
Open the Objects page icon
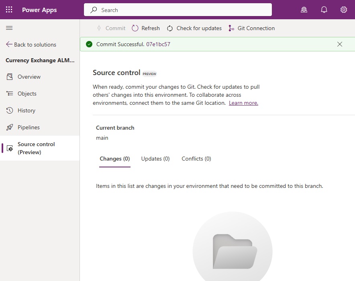click(x=10, y=94)
